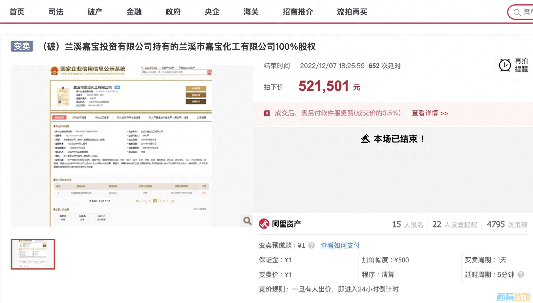This screenshot has height=303, width=533.
Task: Navigate to 流拍再买 page
Action: click(352, 12)
